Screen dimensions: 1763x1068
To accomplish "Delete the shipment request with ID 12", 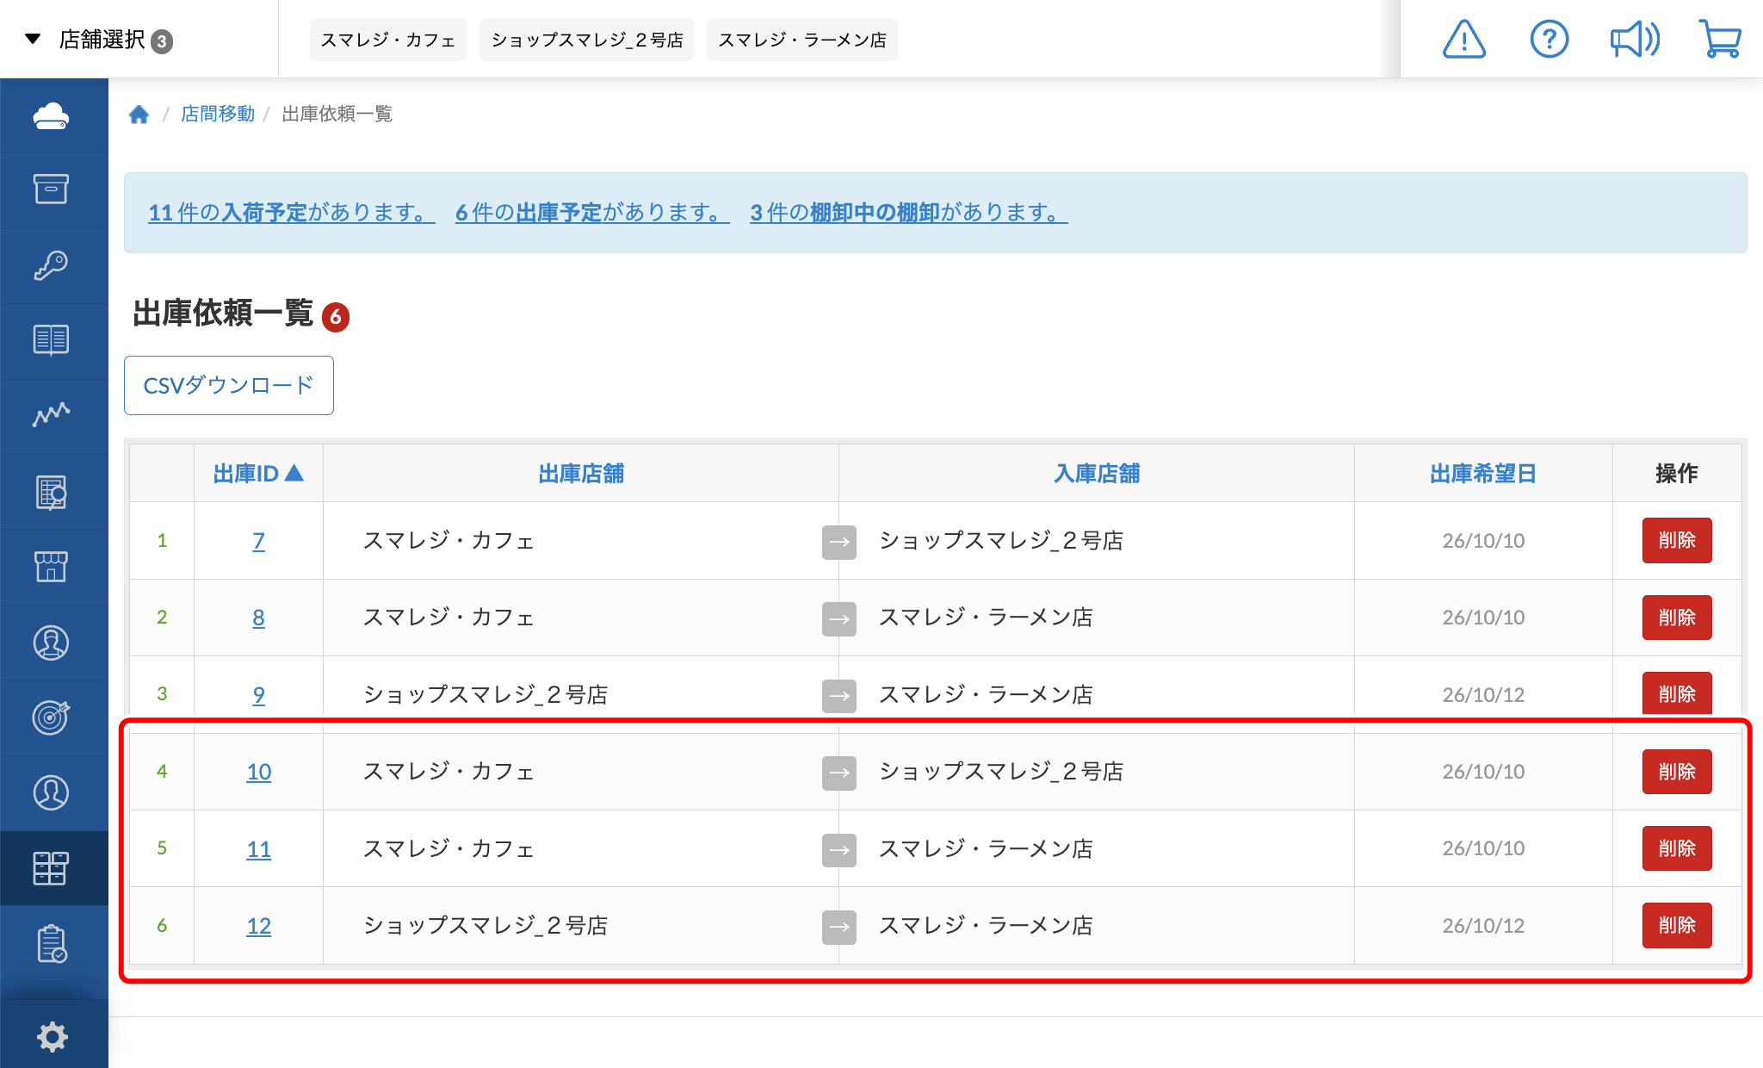I will click(1677, 925).
